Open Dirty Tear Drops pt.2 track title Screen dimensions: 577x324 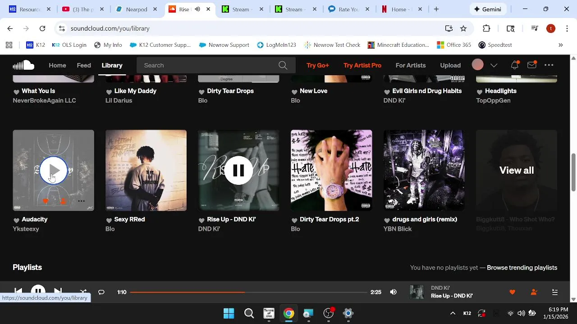click(x=329, y=219)
